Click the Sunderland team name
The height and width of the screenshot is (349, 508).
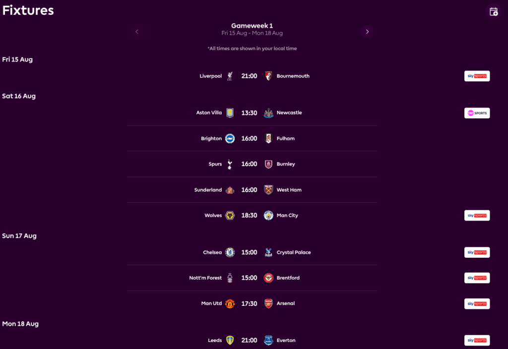coord(208,190)
